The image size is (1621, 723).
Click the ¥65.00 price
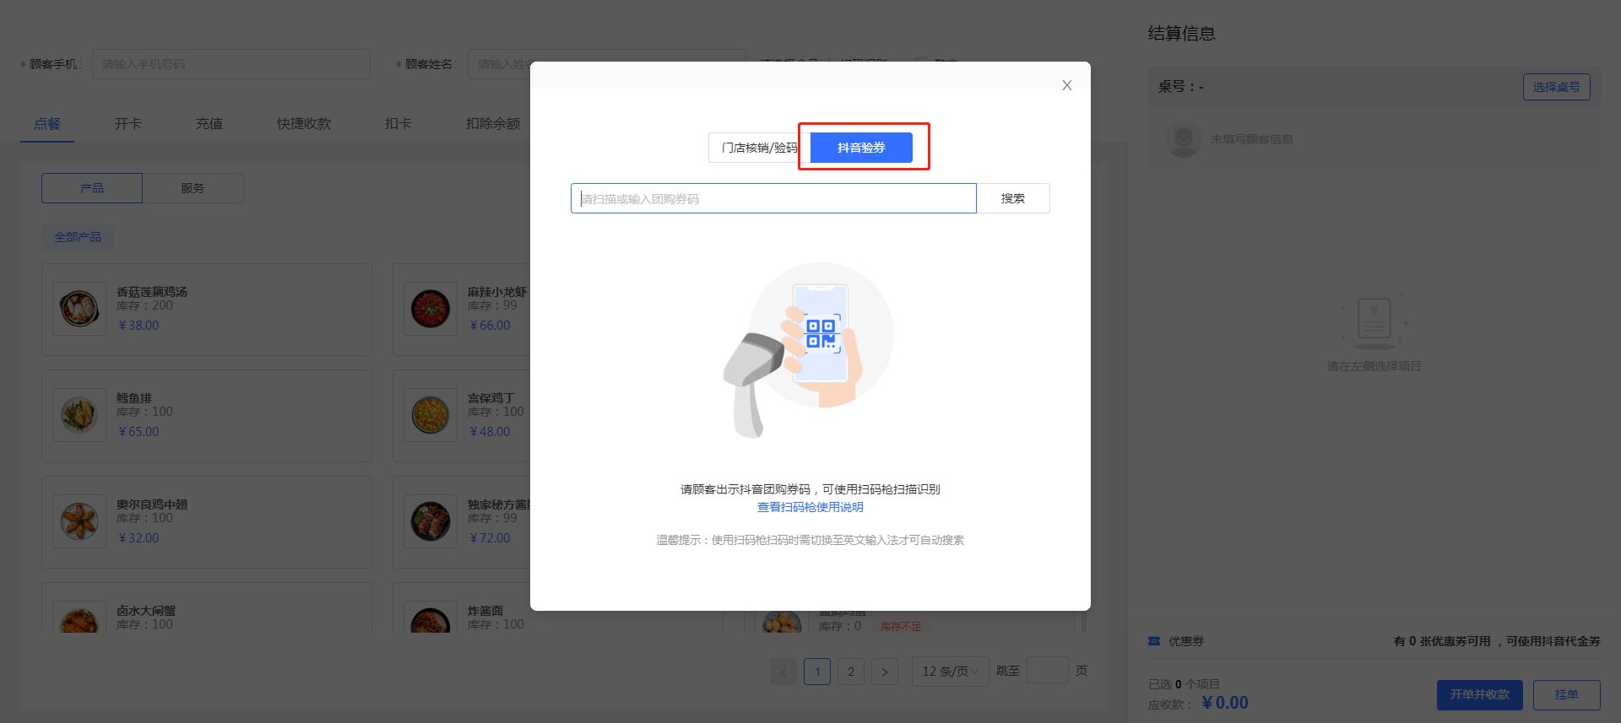(x=138, y=432)
